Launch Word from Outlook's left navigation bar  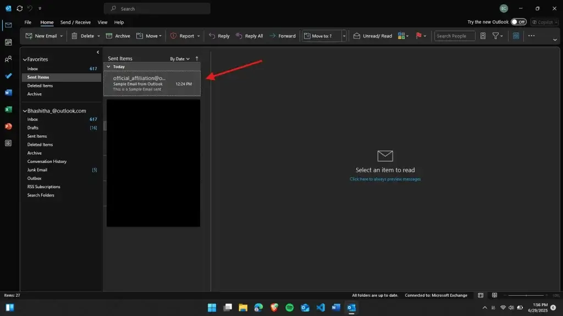pyautogui.click(x=8, y=93)
